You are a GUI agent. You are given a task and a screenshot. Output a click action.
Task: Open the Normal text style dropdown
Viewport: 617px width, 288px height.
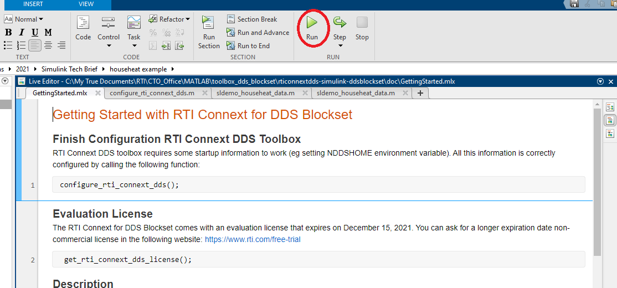tap(24, 19)
